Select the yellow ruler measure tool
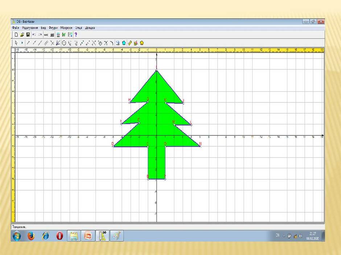Image resolution: width=341 pixels, height=255 pixels. pyautogui.click(x=130, y=43)
